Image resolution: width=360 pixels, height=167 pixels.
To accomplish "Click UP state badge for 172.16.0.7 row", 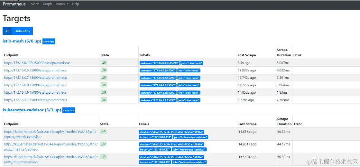I will [104, 78].
